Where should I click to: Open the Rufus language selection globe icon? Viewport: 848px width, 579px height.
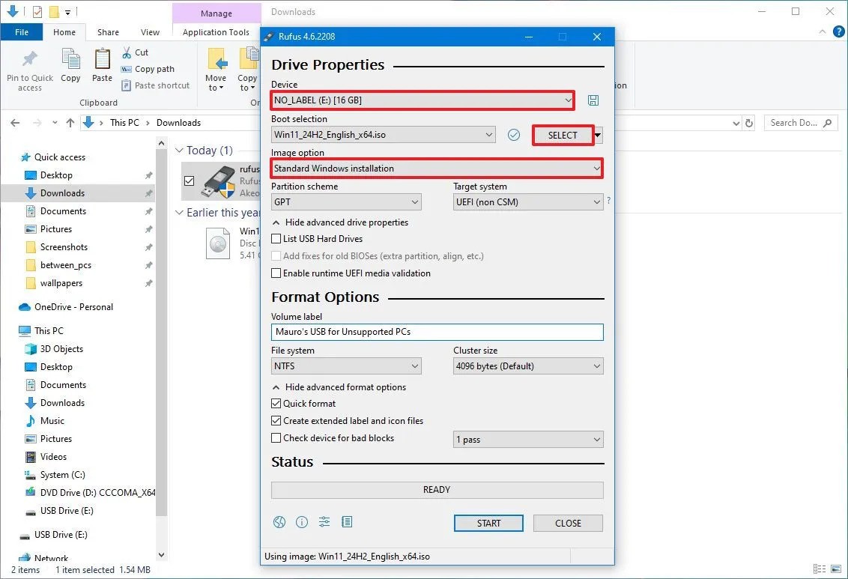279,522
